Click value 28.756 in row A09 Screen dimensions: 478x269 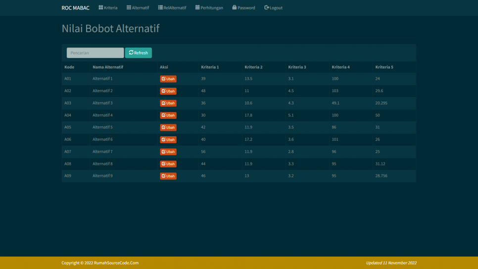tap(381, 176)
